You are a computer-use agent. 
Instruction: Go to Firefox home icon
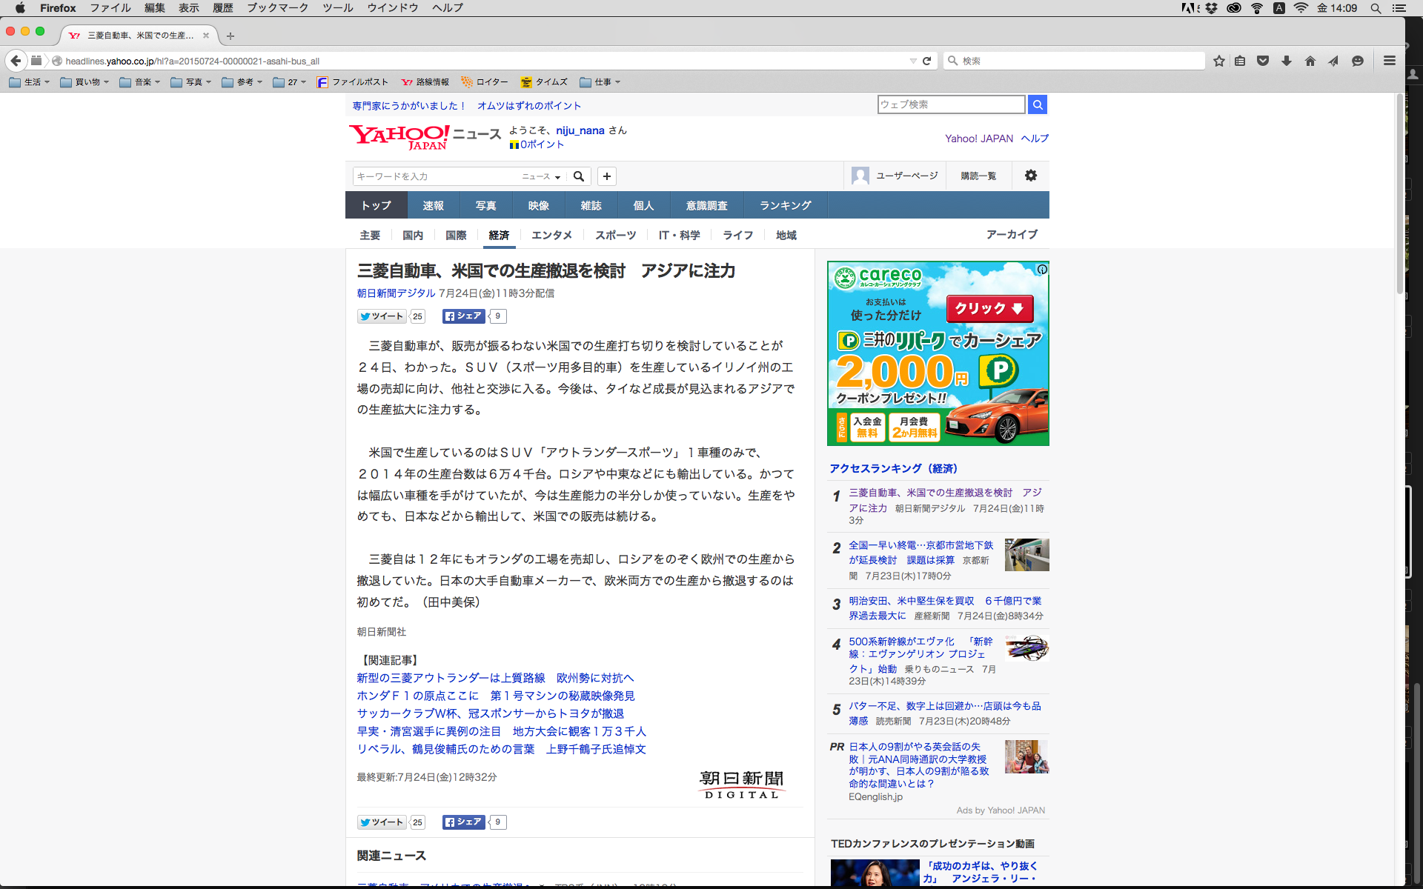click(1310, 61)
